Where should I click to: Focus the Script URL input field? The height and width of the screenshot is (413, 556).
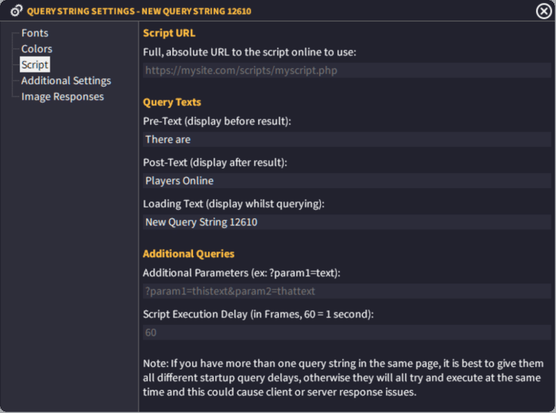tap(347, 70)
